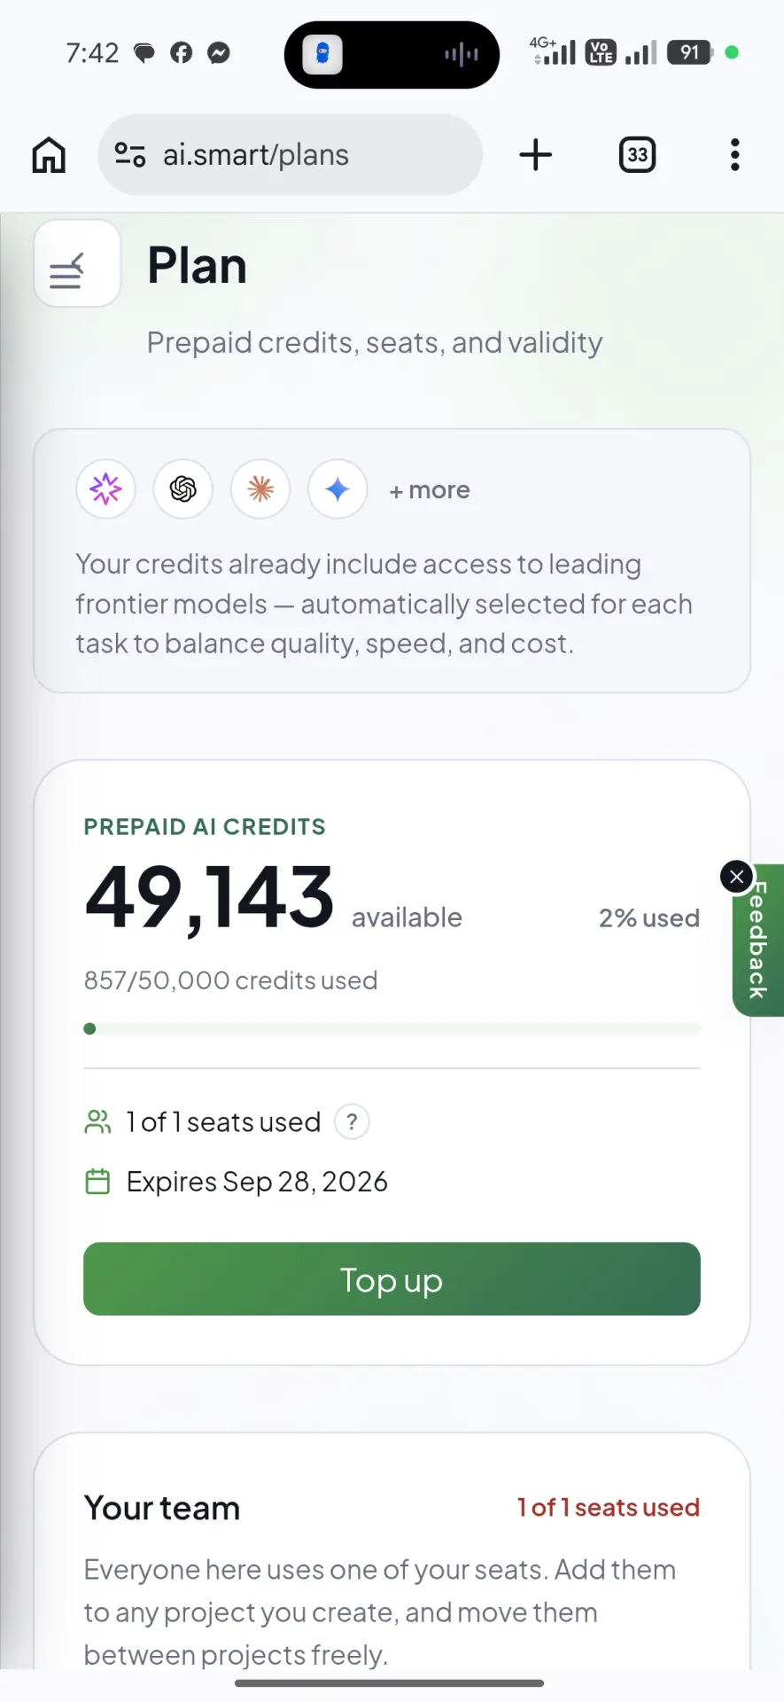Expand the '+ more' models list

click(x=430, y=490)
